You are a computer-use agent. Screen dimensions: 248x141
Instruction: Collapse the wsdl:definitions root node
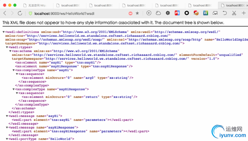click(4, 32)
